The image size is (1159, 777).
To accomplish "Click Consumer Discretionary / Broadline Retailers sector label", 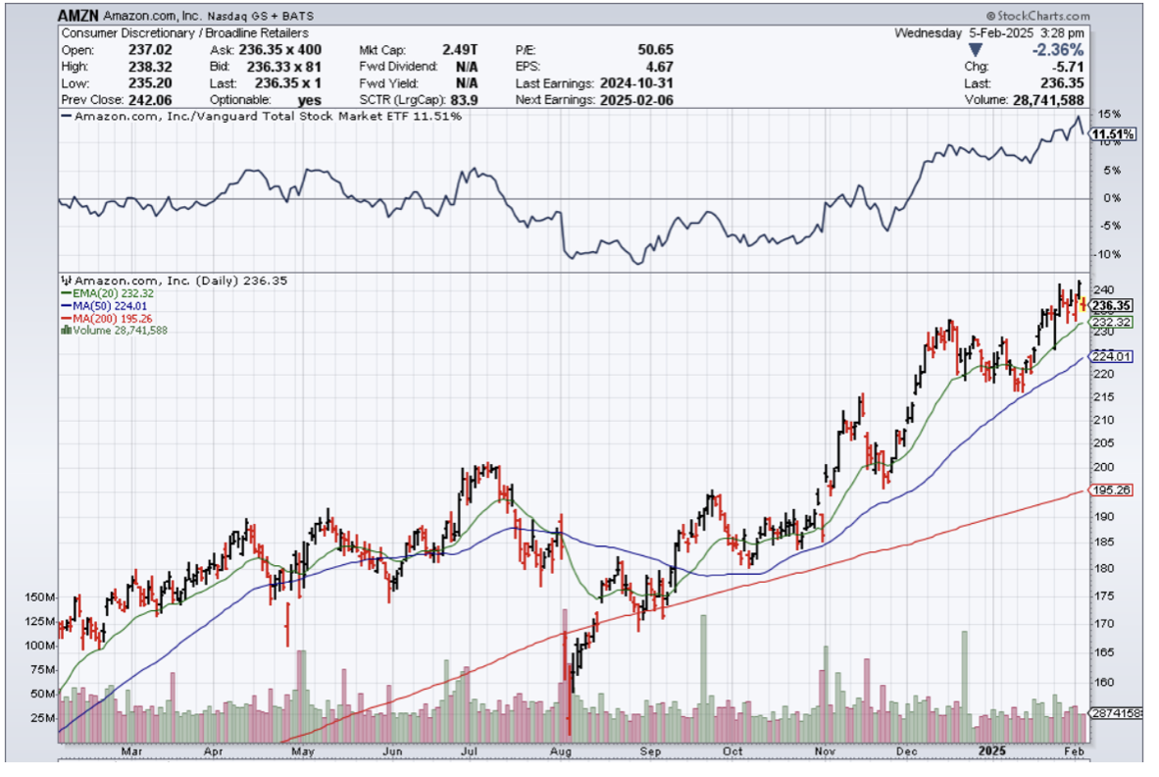I will click(x=184, y=33).
